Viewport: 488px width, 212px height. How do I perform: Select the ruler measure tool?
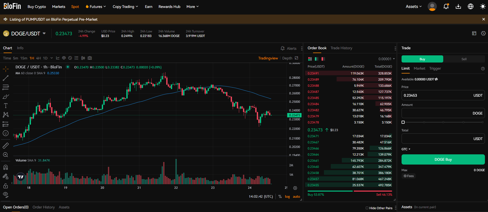point(6,146)
